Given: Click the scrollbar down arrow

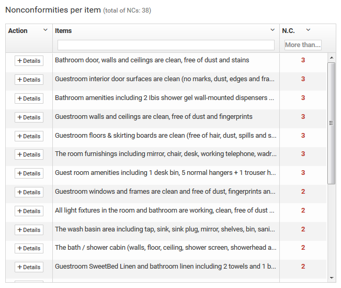Looking at the screenshot, I should (332, 278).
